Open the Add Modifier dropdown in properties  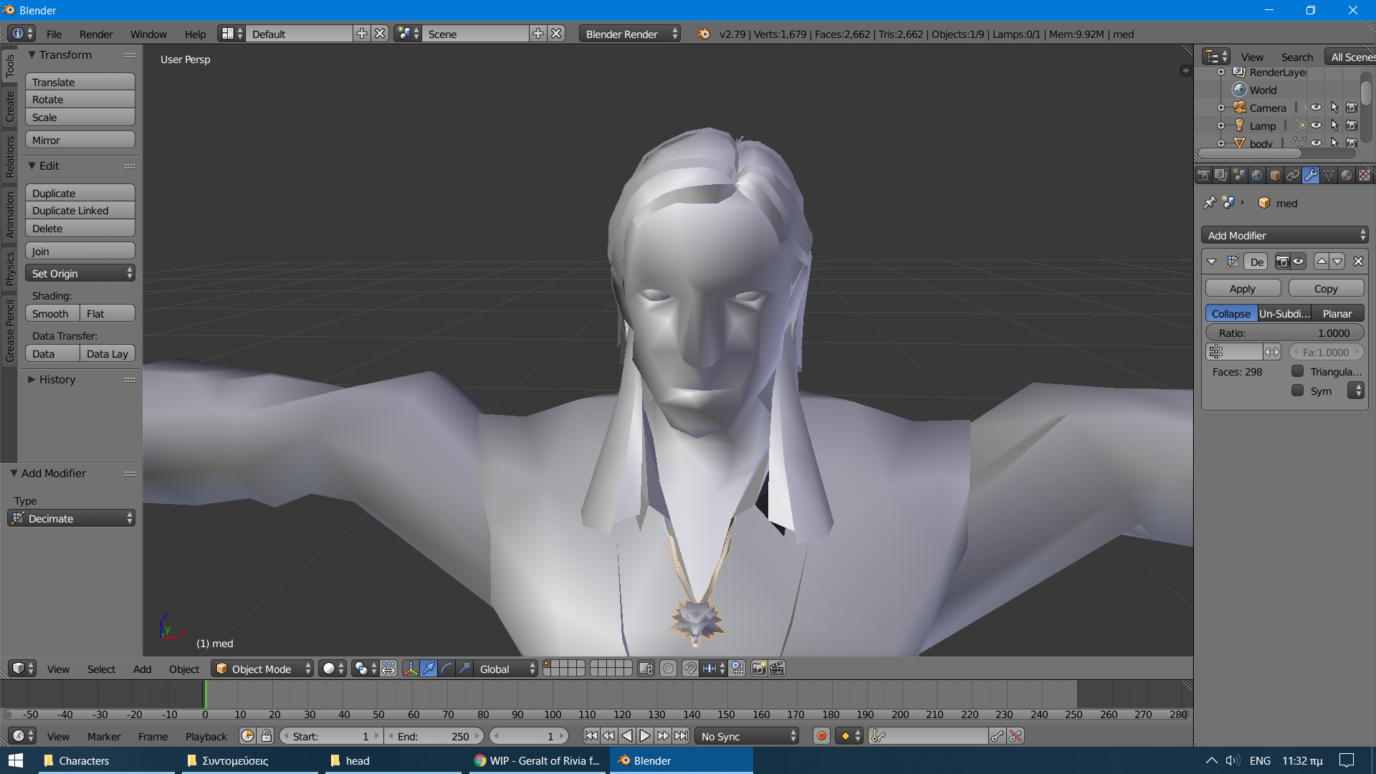pyautogui.click(x=1285, y=235)
